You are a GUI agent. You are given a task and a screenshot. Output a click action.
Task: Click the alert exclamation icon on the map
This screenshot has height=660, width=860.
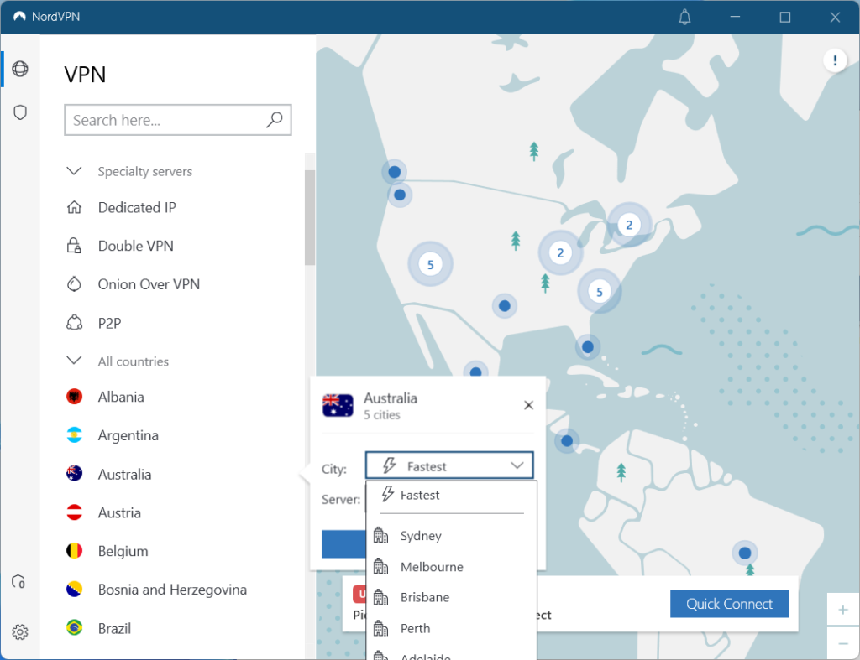point(835,60)
